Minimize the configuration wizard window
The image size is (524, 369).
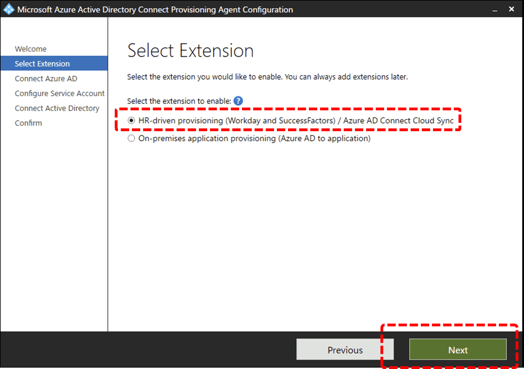tap(495, 10)
